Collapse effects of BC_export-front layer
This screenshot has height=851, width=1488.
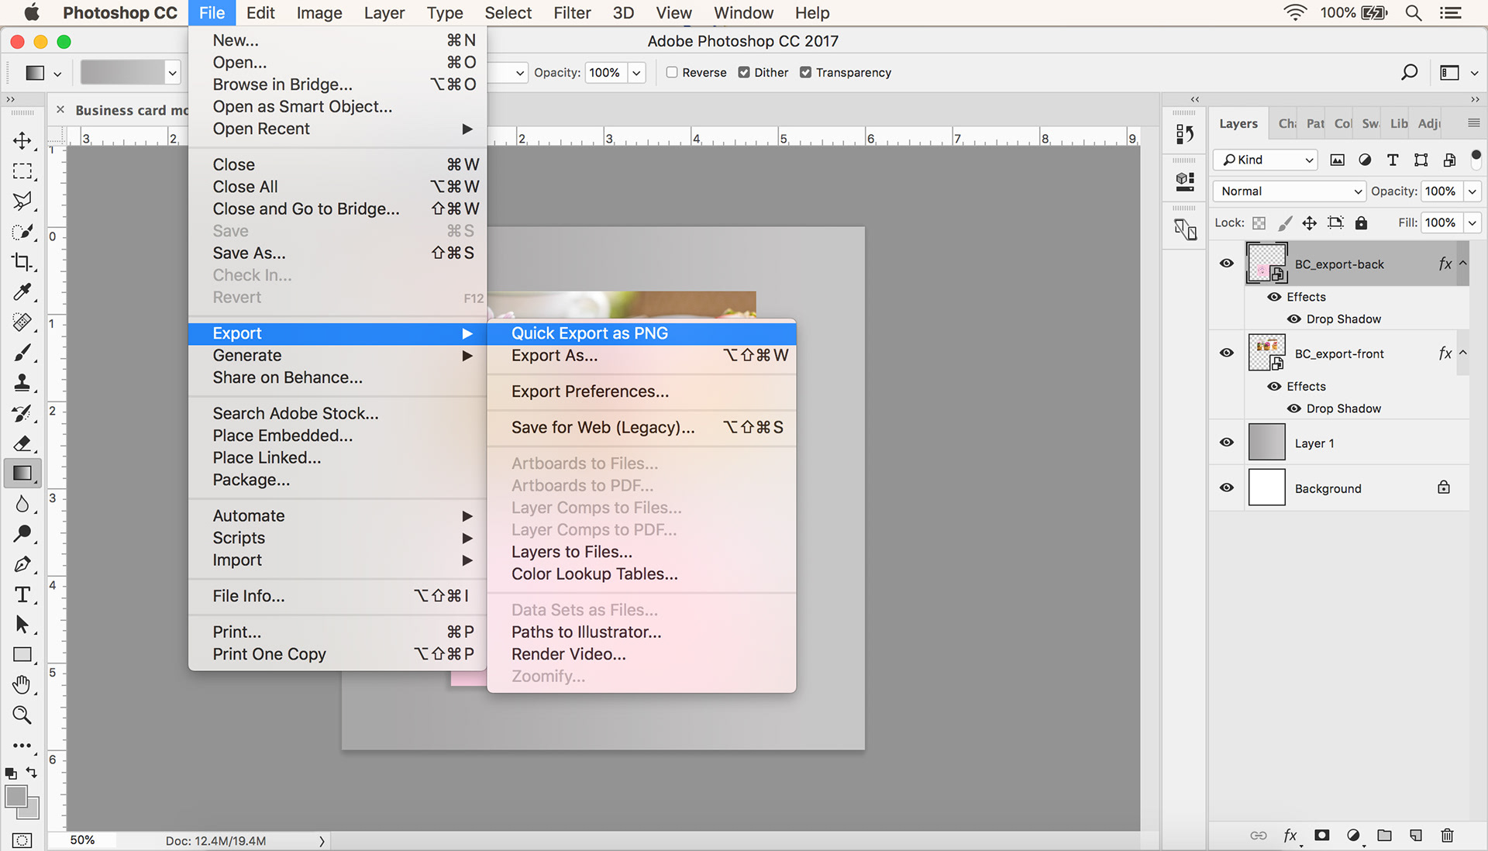[x=1463, y=353]
